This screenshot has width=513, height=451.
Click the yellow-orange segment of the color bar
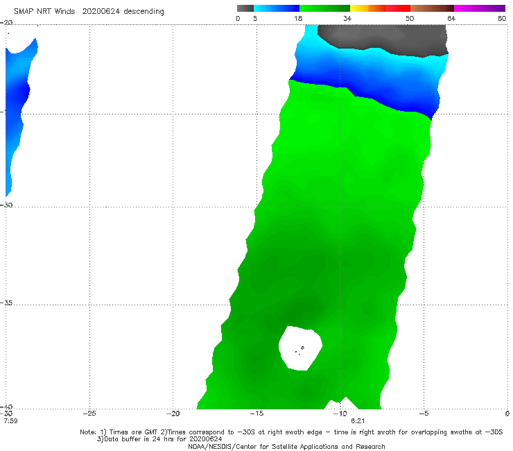[368, 8]
